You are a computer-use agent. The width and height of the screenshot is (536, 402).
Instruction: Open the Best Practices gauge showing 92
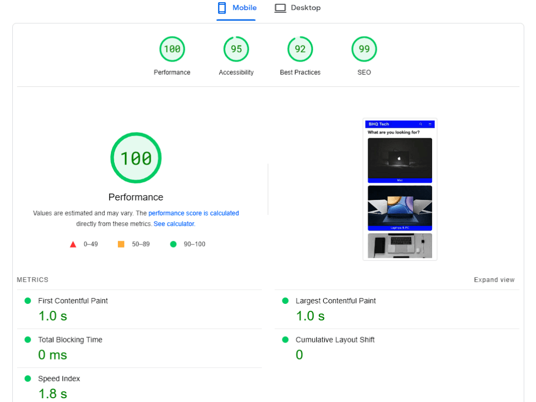coord(300,49)
